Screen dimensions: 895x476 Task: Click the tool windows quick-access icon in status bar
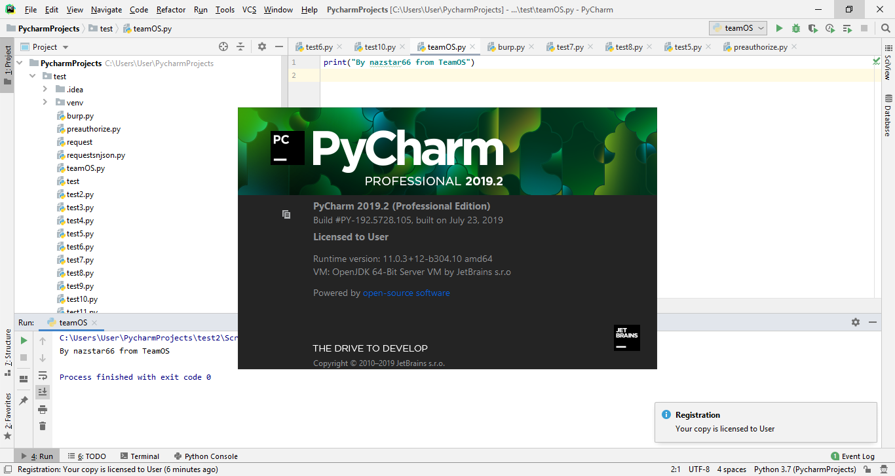(7, 469)
